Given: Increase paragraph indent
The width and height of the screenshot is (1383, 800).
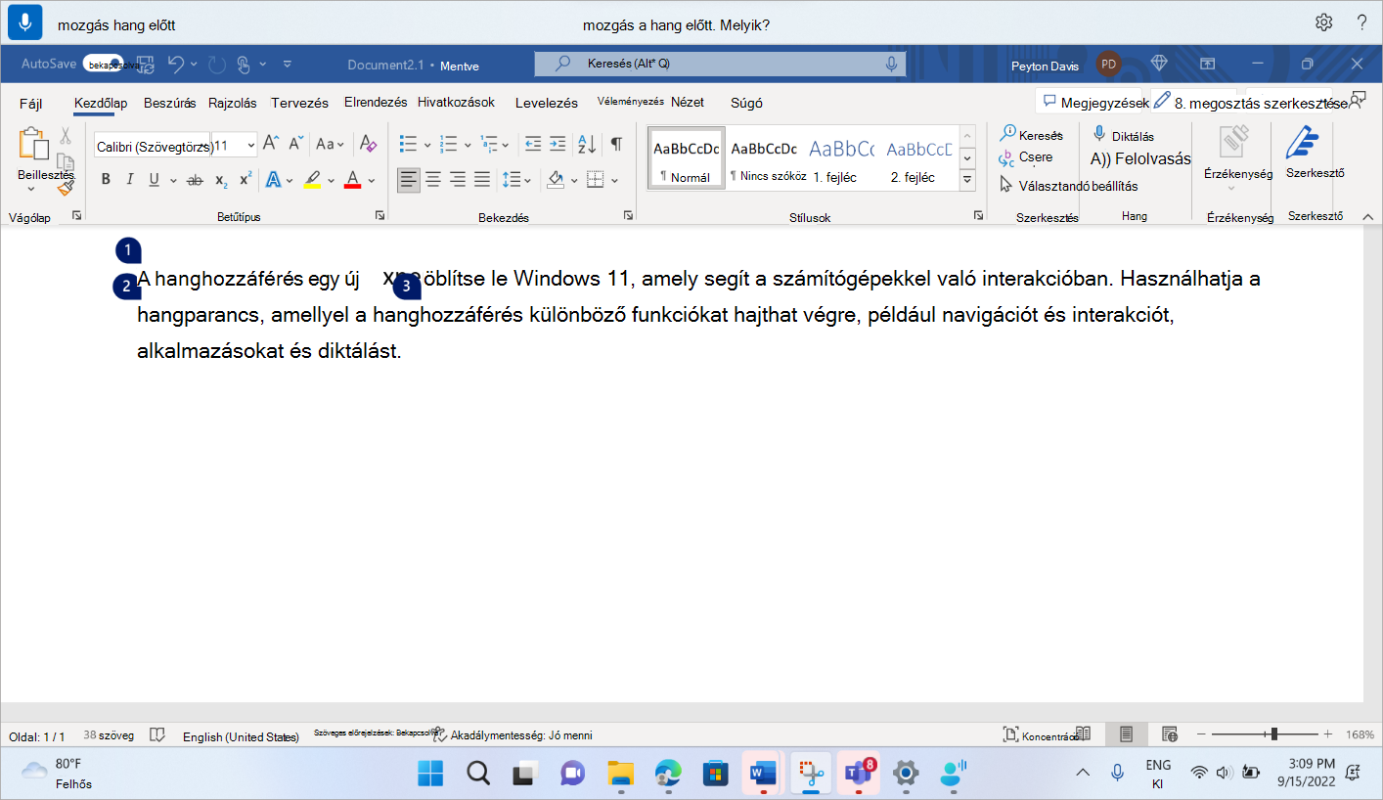Looking at the screenshot, I should coord(558,144).
